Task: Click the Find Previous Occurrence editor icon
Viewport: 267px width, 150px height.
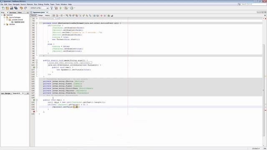Action: coord(70,15)
